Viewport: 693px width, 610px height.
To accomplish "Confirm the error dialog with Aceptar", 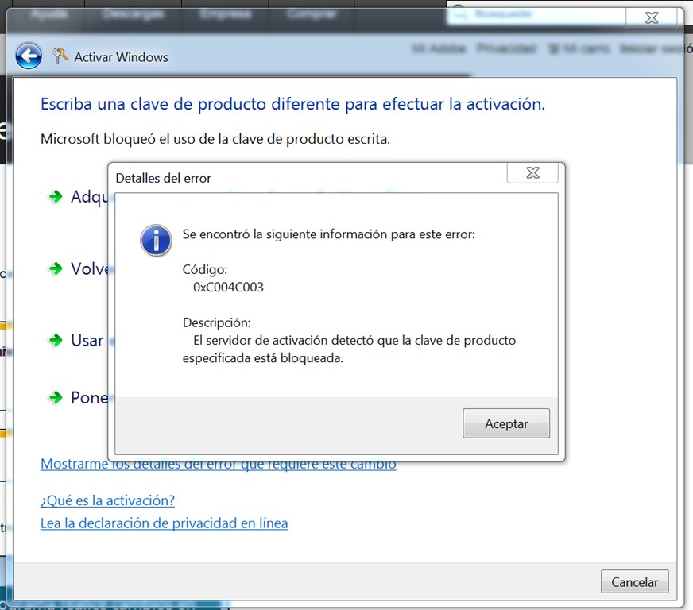I will [x=506, y=423].
